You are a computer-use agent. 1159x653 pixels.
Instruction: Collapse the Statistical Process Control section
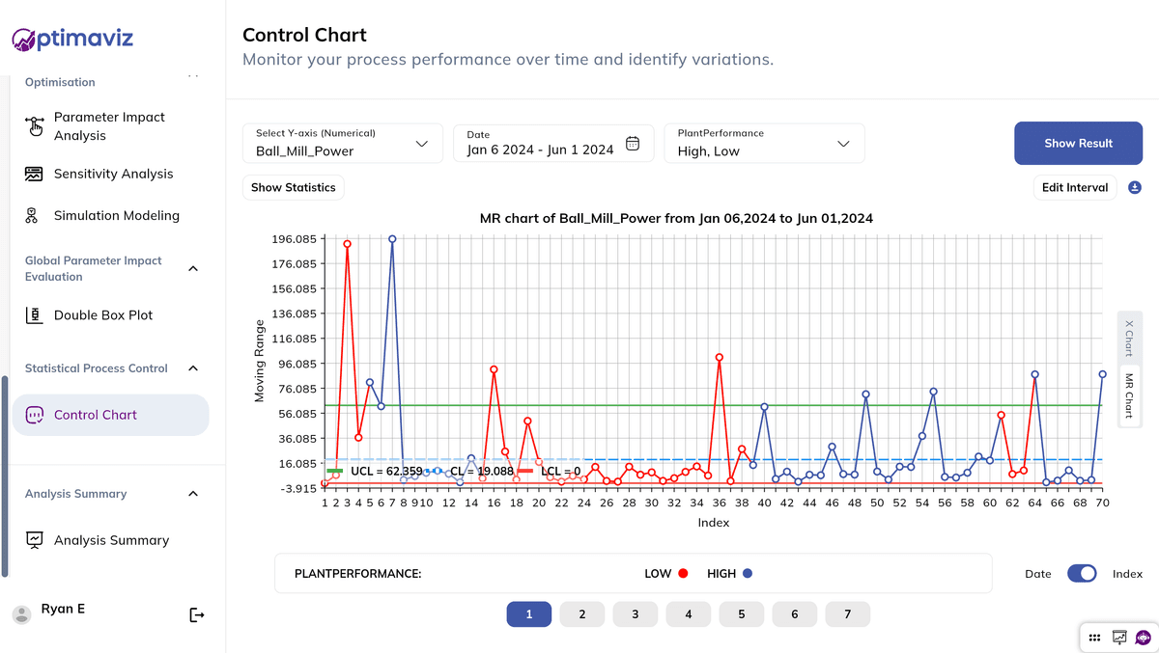coord(193,368)
